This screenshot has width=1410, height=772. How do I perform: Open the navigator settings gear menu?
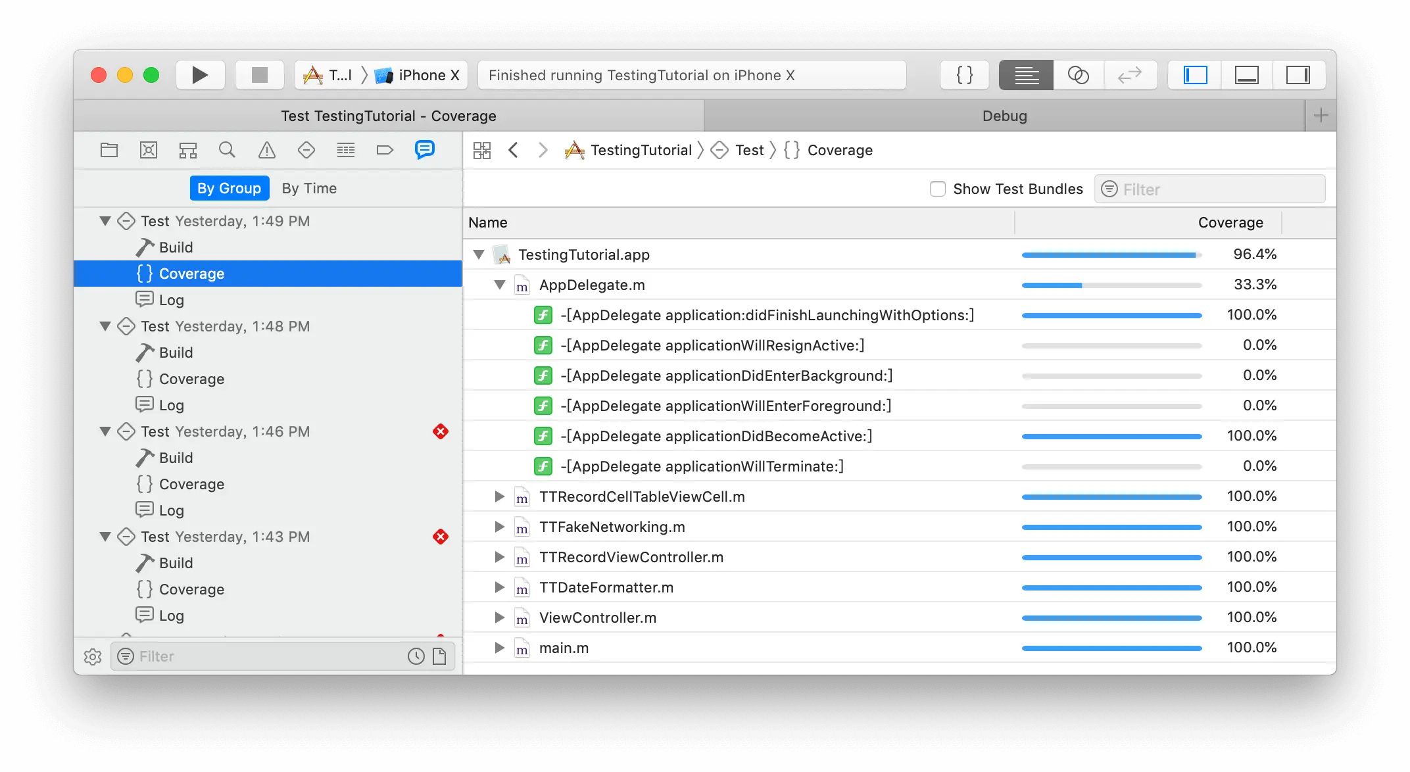(93, 656)
